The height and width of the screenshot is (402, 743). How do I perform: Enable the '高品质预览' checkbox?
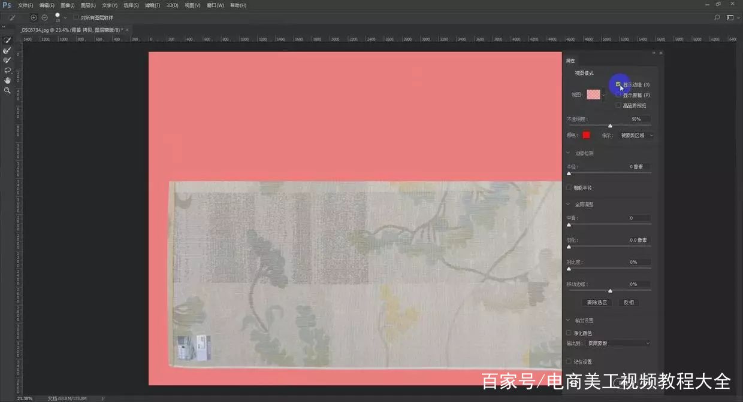pyautogui.click(x=618, y=105)
